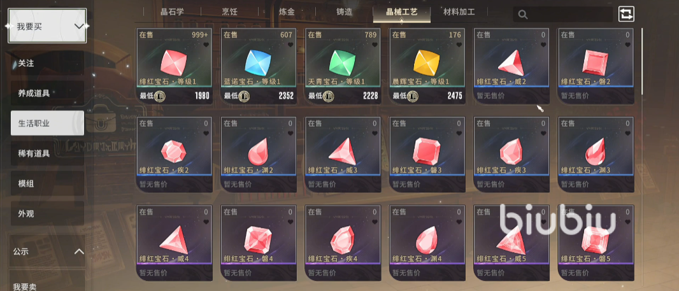Select the green 天青宝石·等级1 gem icon
Viewport: 679px width, 291px height.
point(343,63)
